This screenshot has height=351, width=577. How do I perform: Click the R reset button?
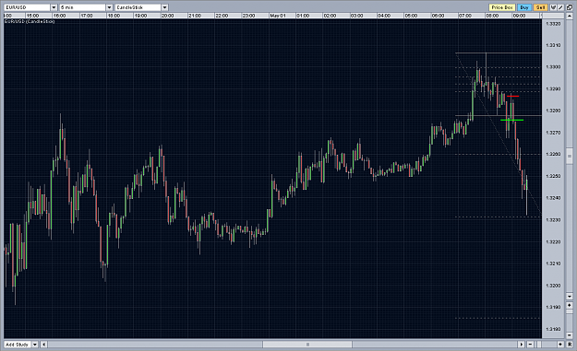click(x=570, y=344)
